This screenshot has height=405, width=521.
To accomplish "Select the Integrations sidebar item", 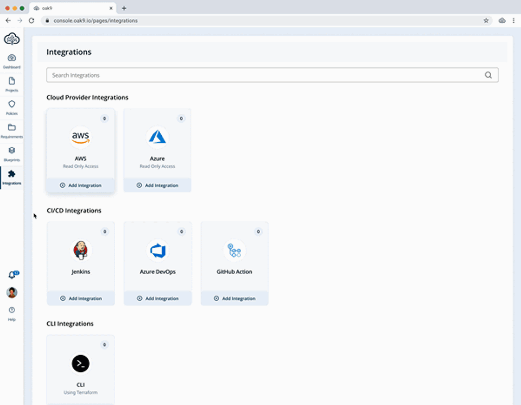I will (x=11, y=178).
